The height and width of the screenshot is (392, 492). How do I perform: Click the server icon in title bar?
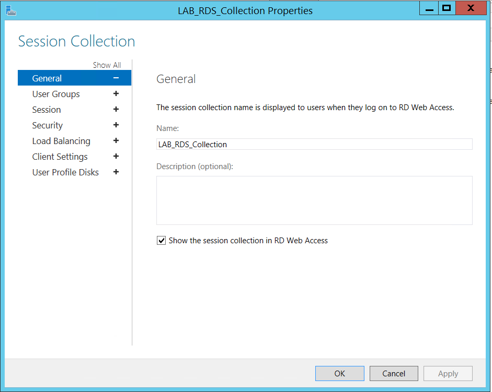11,10
